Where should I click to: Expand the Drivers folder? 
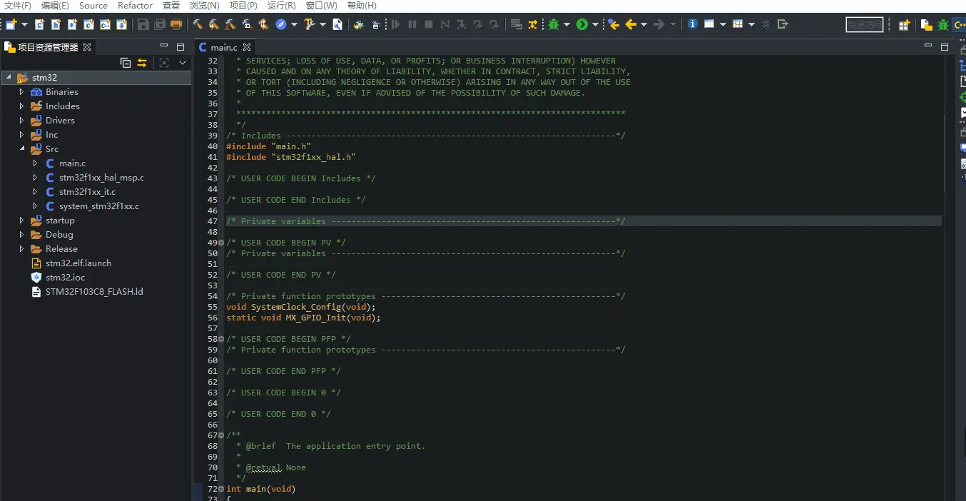pyautogui.click(x=21, y=120)
